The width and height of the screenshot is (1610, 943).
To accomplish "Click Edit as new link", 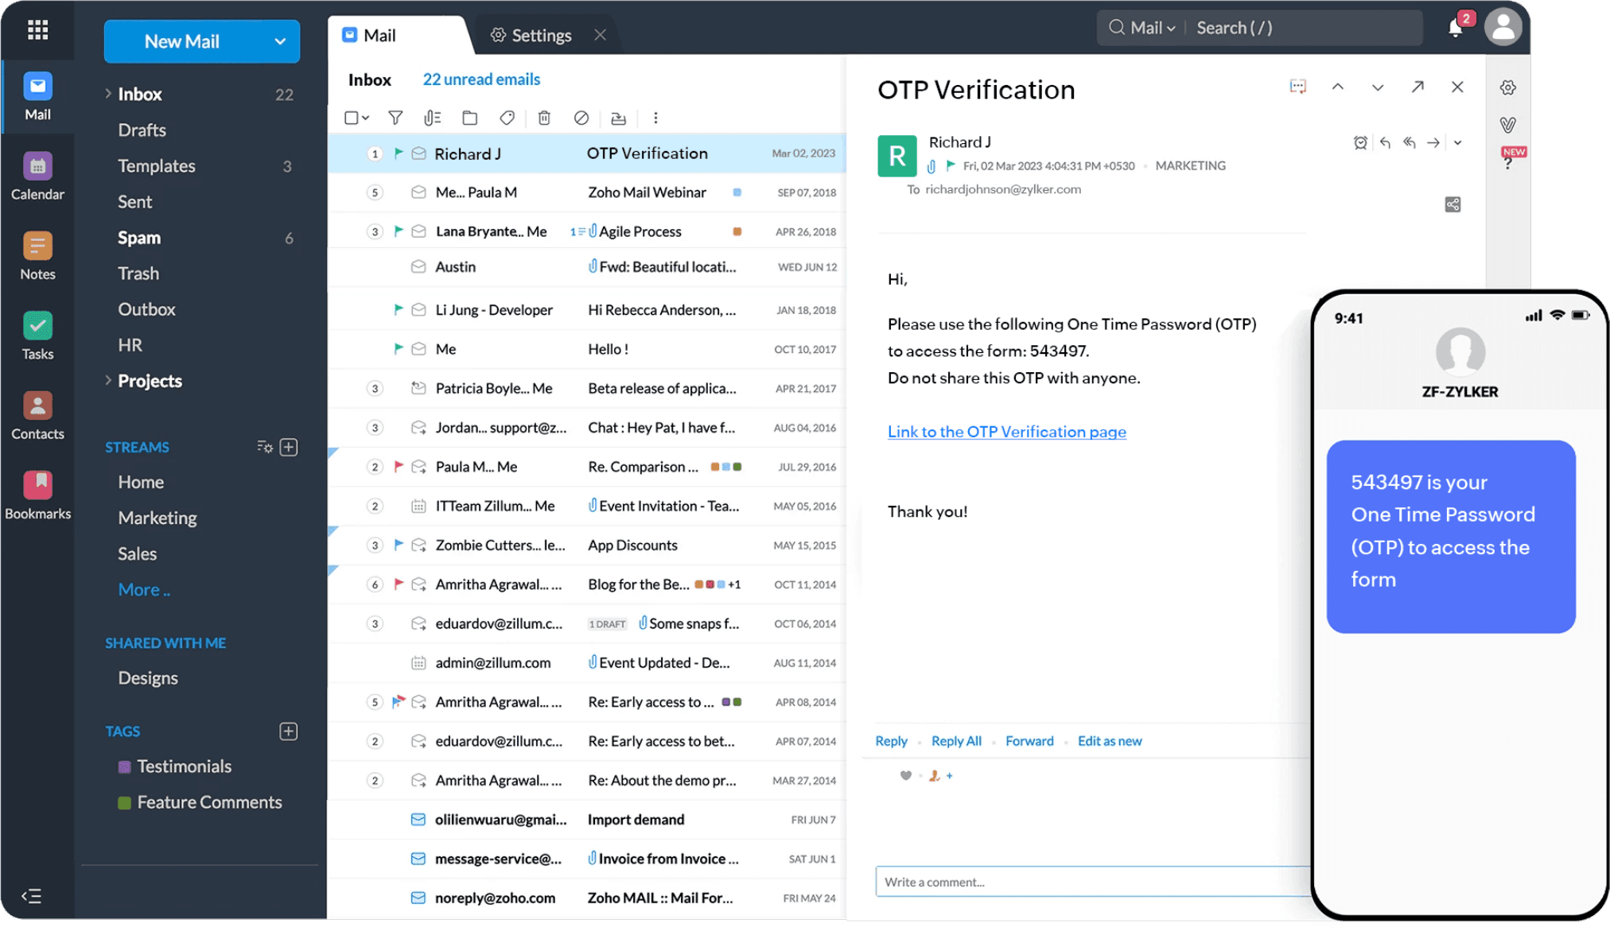I will click(1110, 740).
